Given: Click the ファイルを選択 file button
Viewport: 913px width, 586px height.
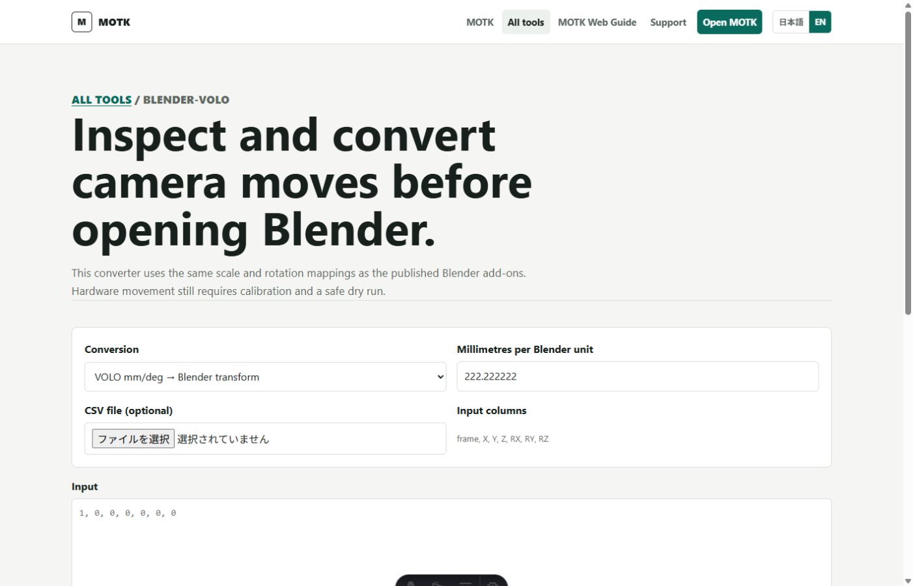Looking at the screenshot, I should [x=133, y=439].
